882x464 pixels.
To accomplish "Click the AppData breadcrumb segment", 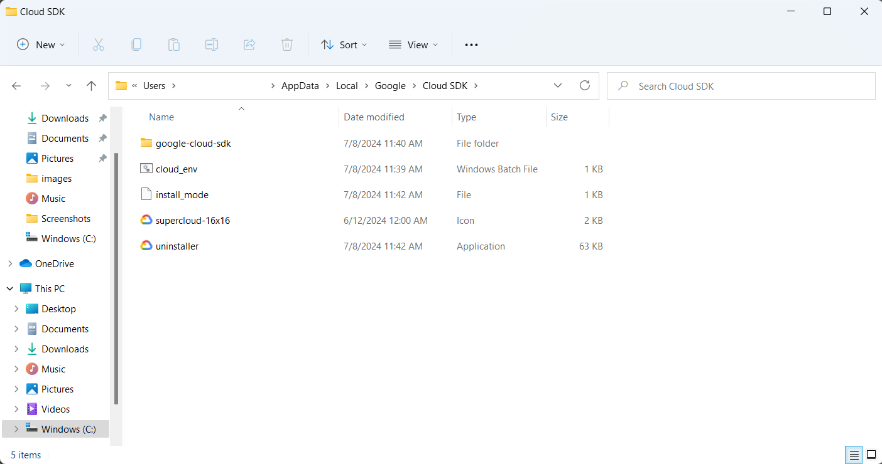I will 300,86.
